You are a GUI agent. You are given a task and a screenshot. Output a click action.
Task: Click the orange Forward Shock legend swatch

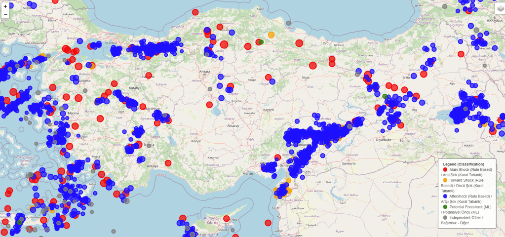(x=445, y=180)
